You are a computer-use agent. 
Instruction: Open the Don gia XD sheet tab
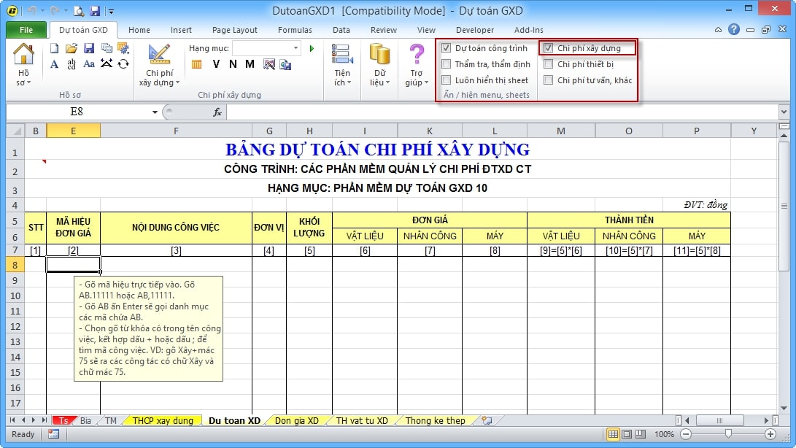(x=296, y=421)
